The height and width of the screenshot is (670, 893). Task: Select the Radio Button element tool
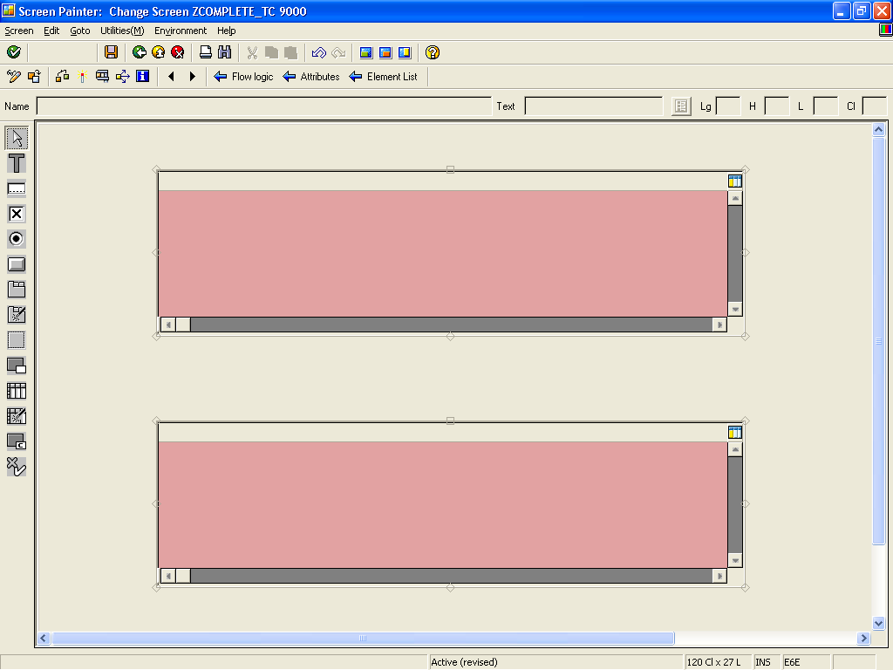click(15, 239)
